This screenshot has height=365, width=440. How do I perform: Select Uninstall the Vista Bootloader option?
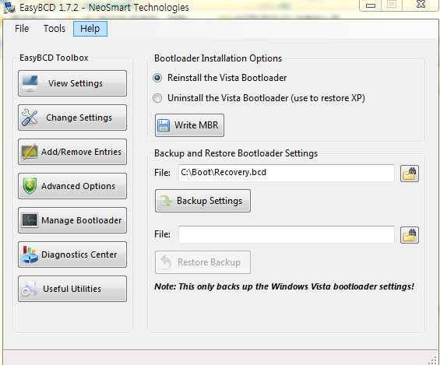point(259,98)
